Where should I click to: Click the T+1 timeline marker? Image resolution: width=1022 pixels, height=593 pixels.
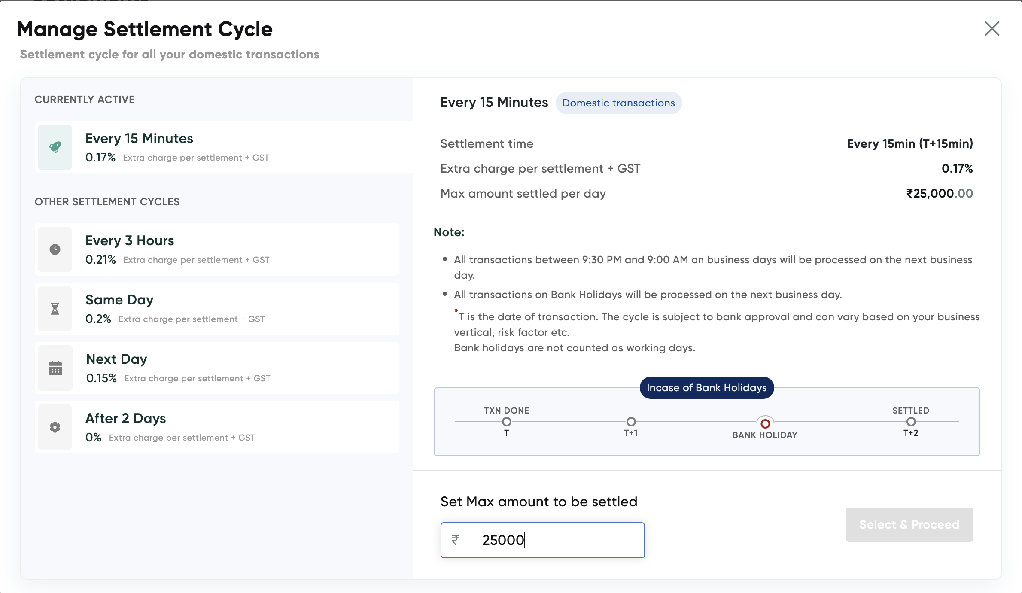[x=631, y=422]
